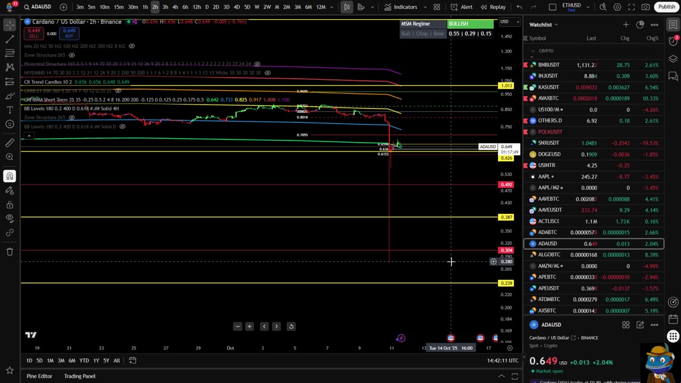Screen dimensions: 681x383
Task: Zoom out the chart with minus button
Action: [x=237, y=326]
